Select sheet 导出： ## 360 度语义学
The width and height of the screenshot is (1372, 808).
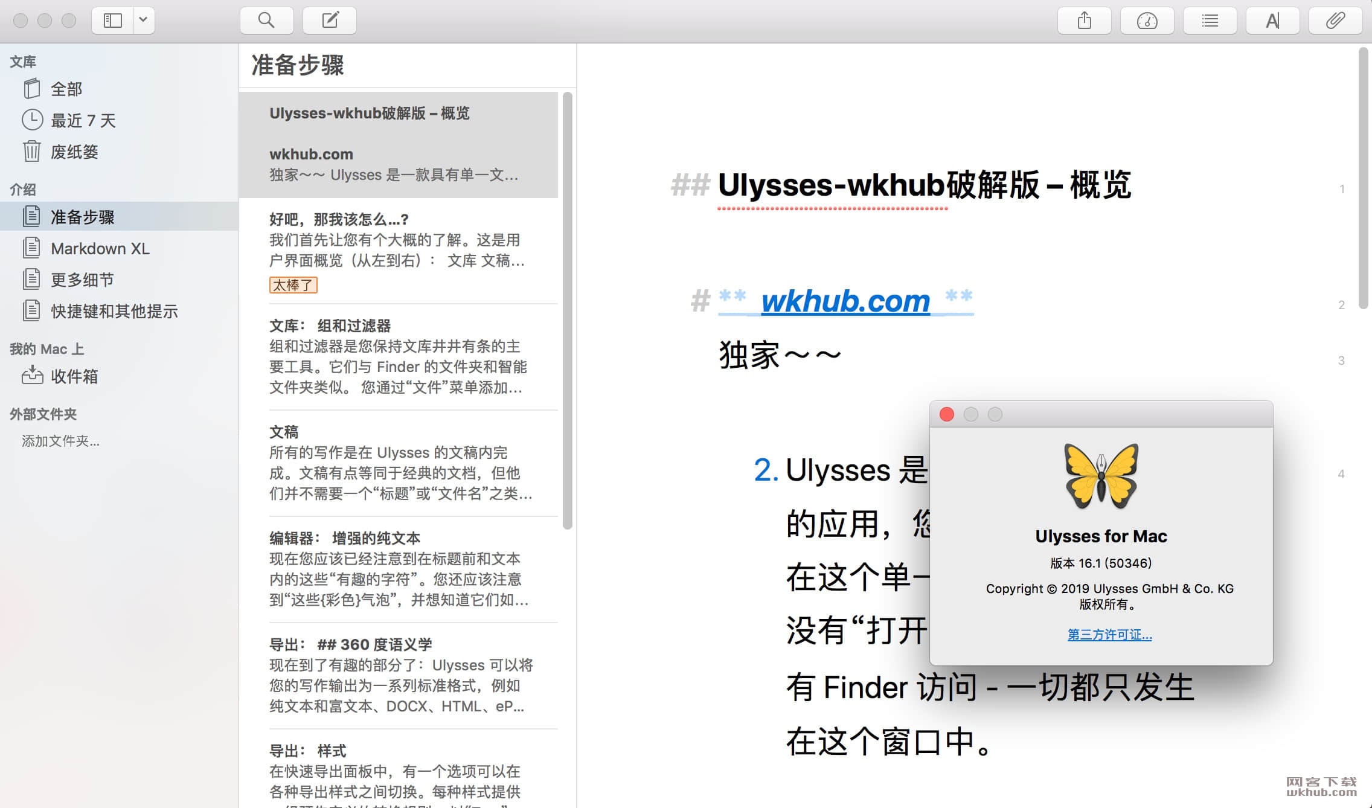tap(399, 676)
